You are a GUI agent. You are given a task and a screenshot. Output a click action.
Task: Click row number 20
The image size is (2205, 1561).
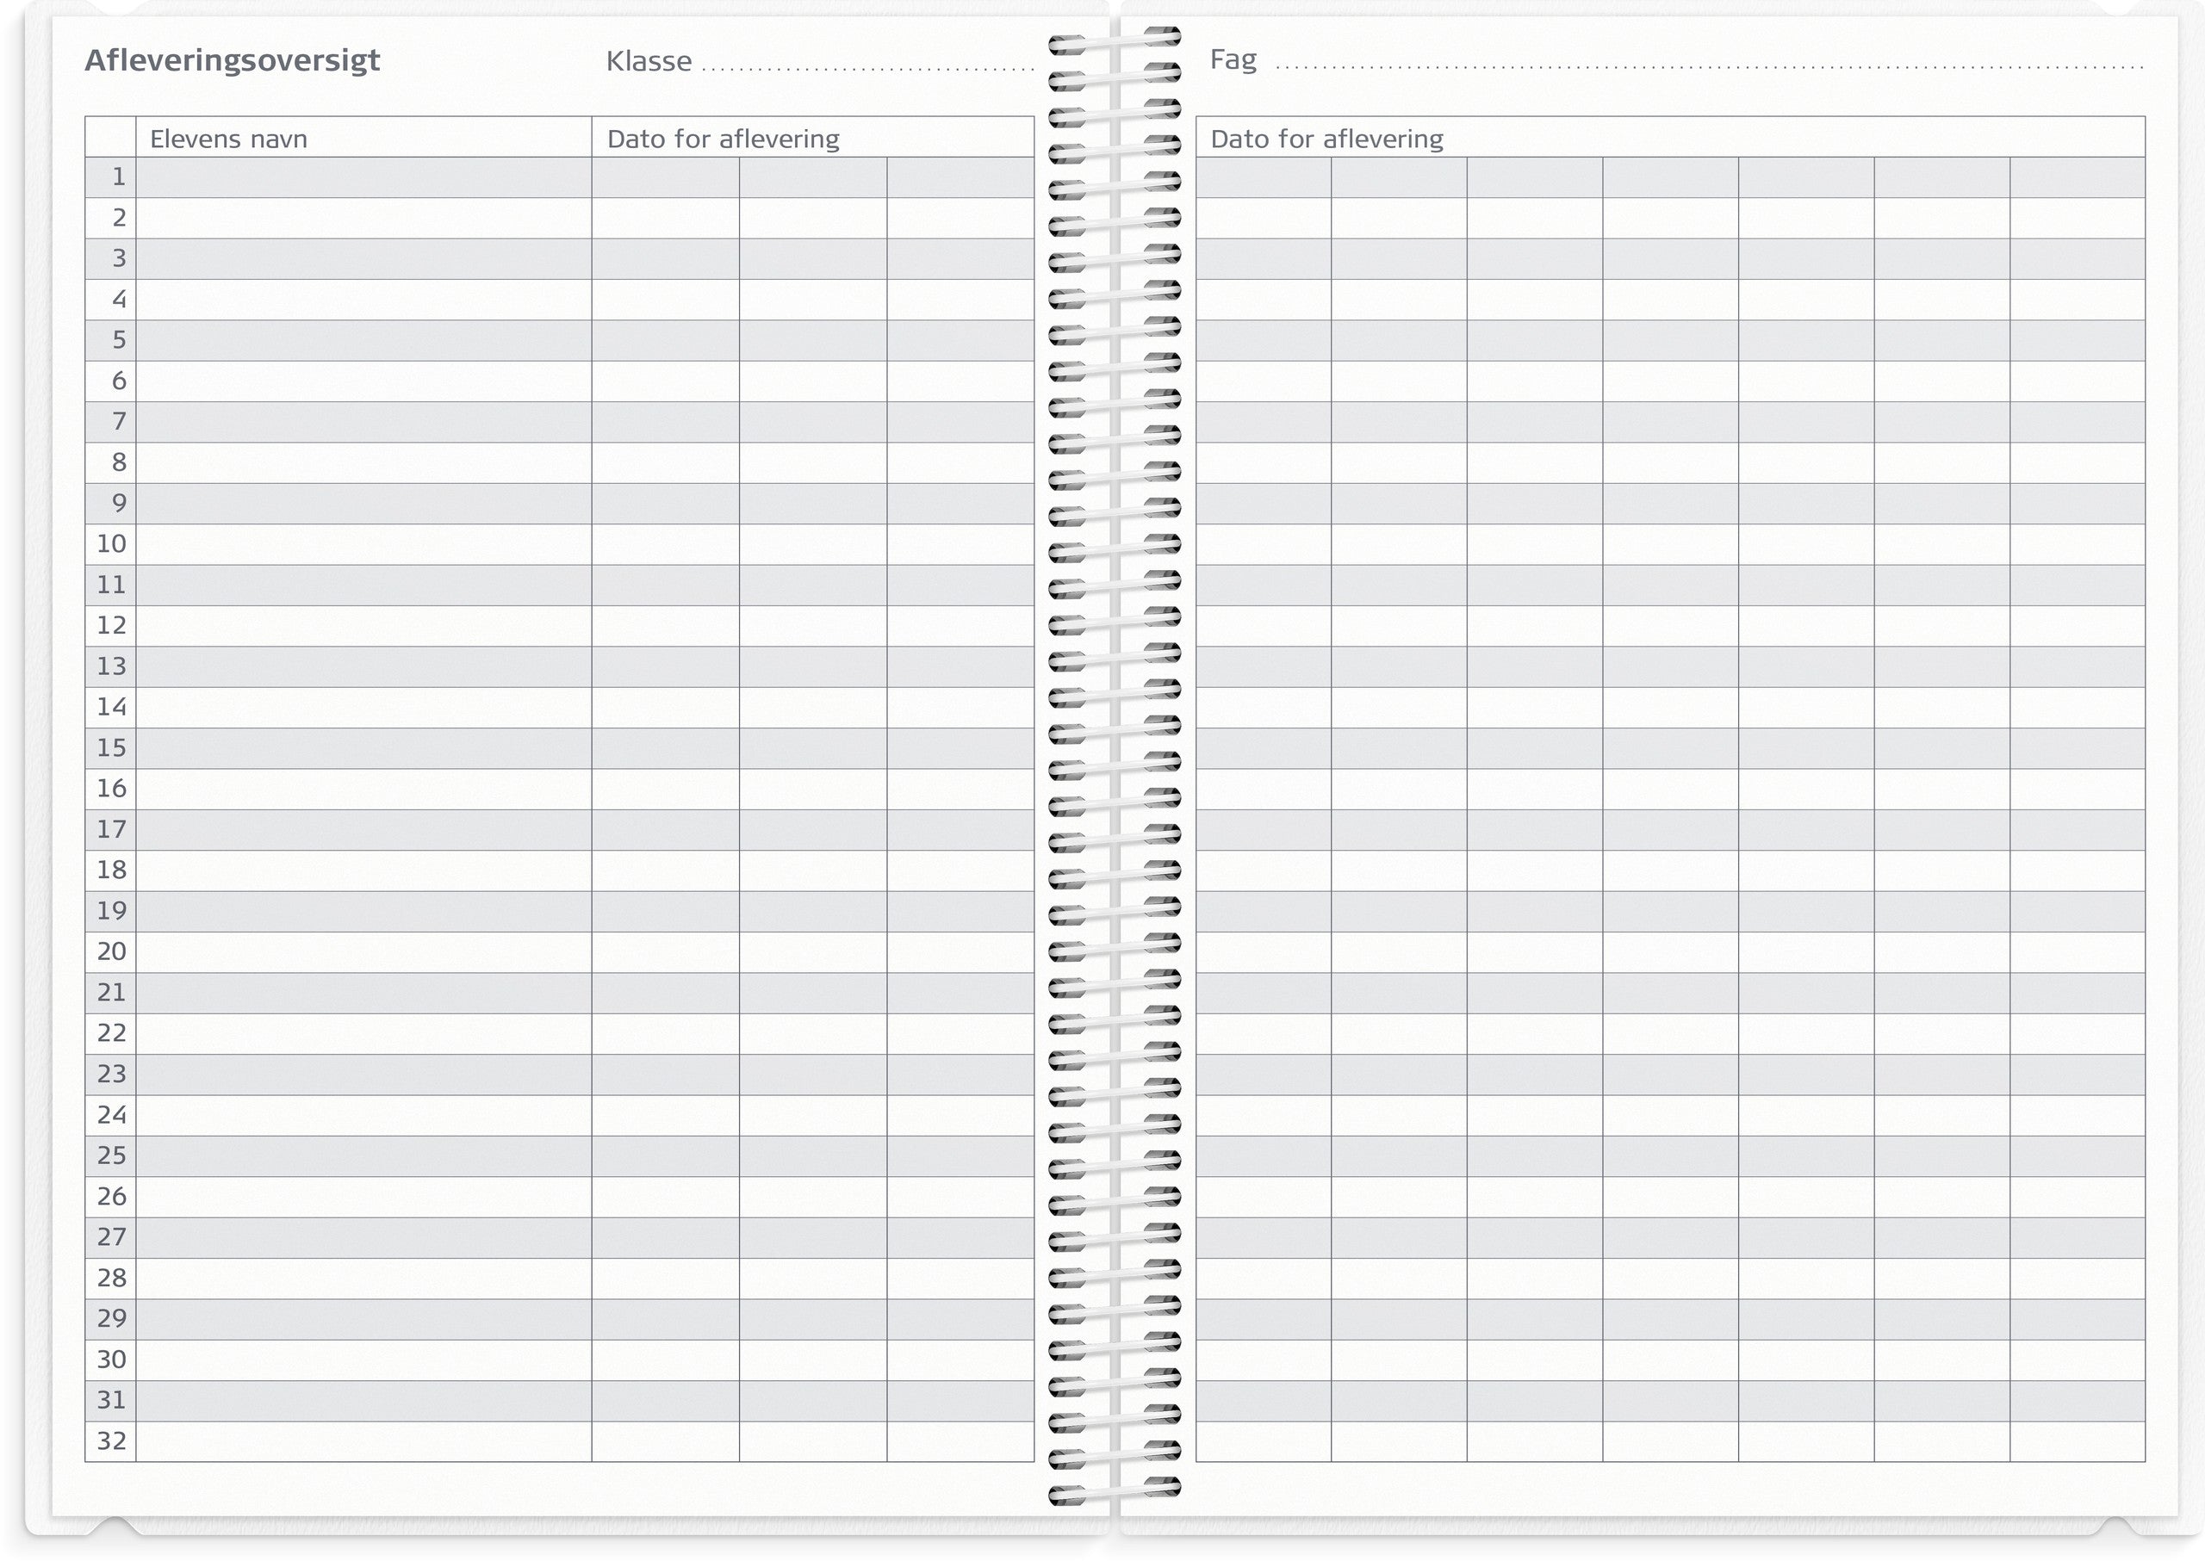click(112, 952)
